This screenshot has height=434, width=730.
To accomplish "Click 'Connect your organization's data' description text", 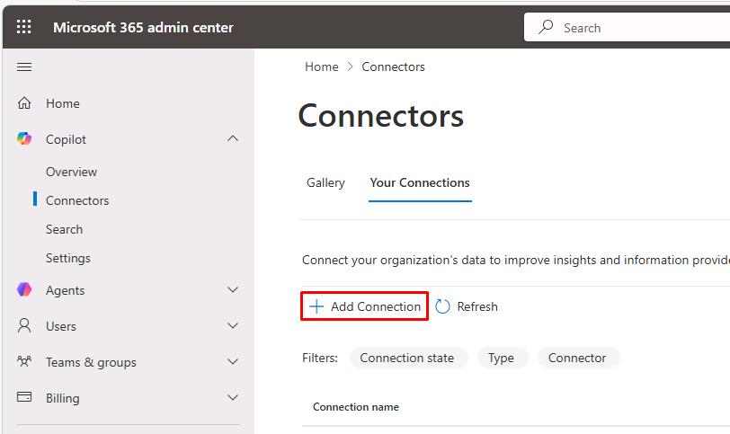I will (516, 260).
